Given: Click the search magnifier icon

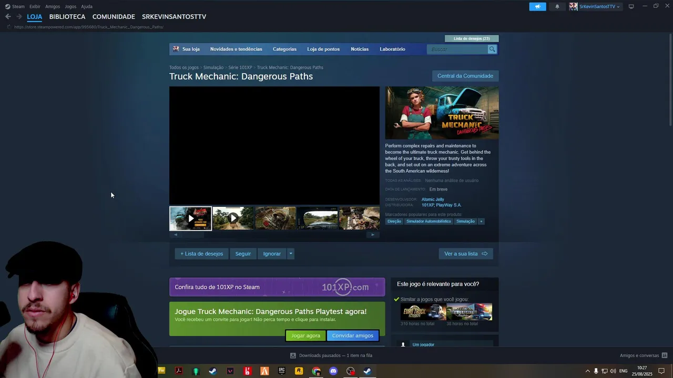Looking at the screenshot, I should 492,49.
